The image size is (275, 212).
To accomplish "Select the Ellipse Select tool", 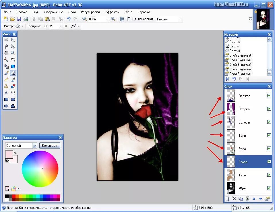I will [x=6, y=53].
